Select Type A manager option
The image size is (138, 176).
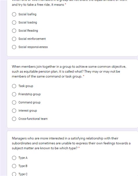coord(14,158)
